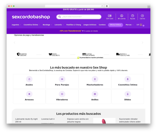
Task: Expand the Juguetes menu
Action: point(16,25)
